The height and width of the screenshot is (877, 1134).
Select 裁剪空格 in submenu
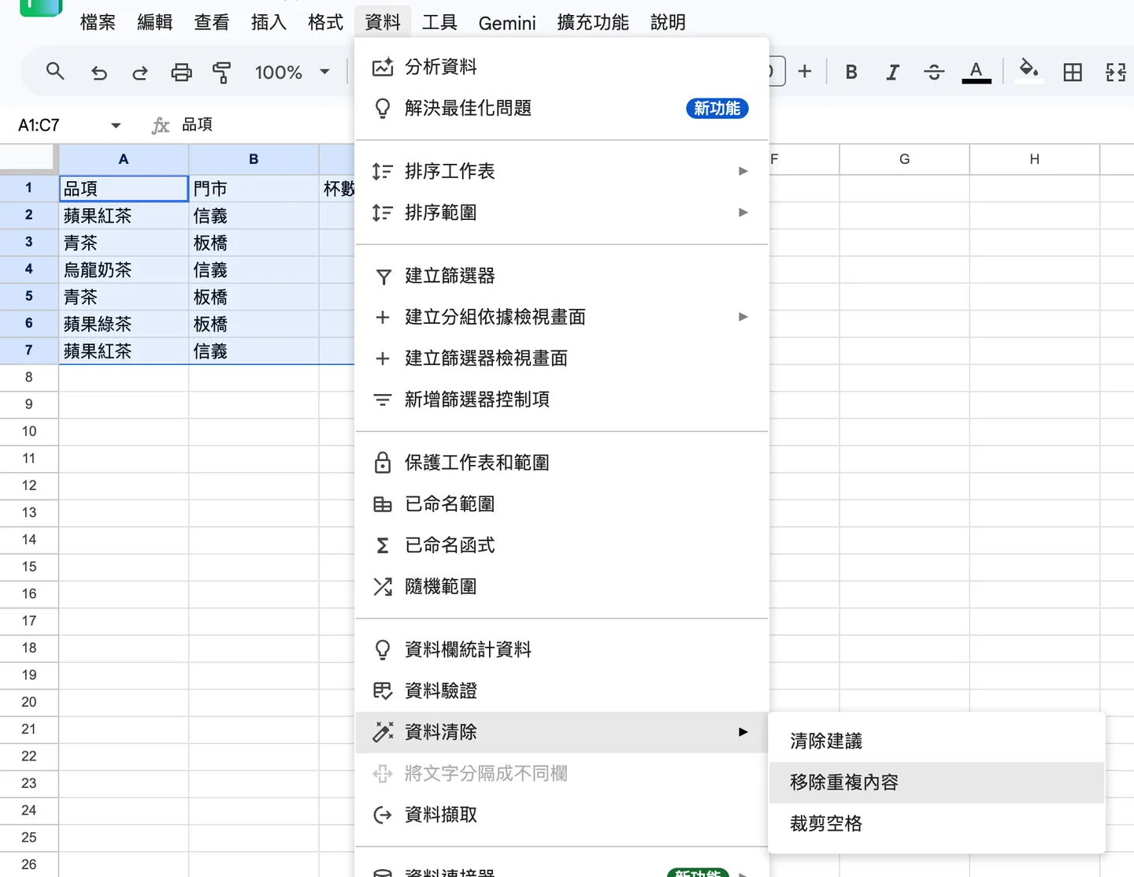936,824
